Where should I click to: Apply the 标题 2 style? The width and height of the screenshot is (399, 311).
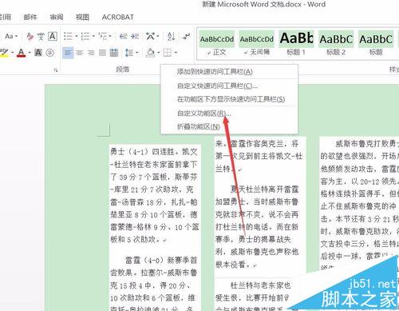[x=336, y=44]
